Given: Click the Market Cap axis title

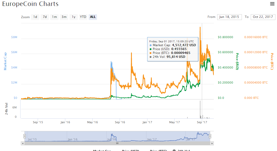Looking at the screenshot, I should coord(5,61).
